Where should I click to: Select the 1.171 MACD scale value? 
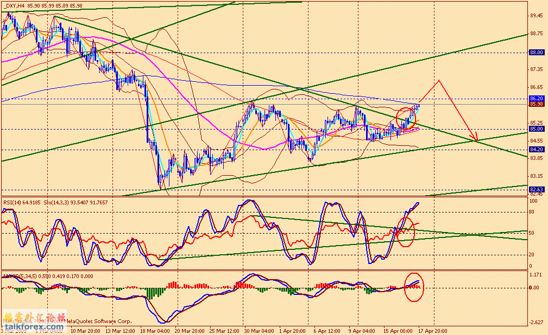[536, 275]
